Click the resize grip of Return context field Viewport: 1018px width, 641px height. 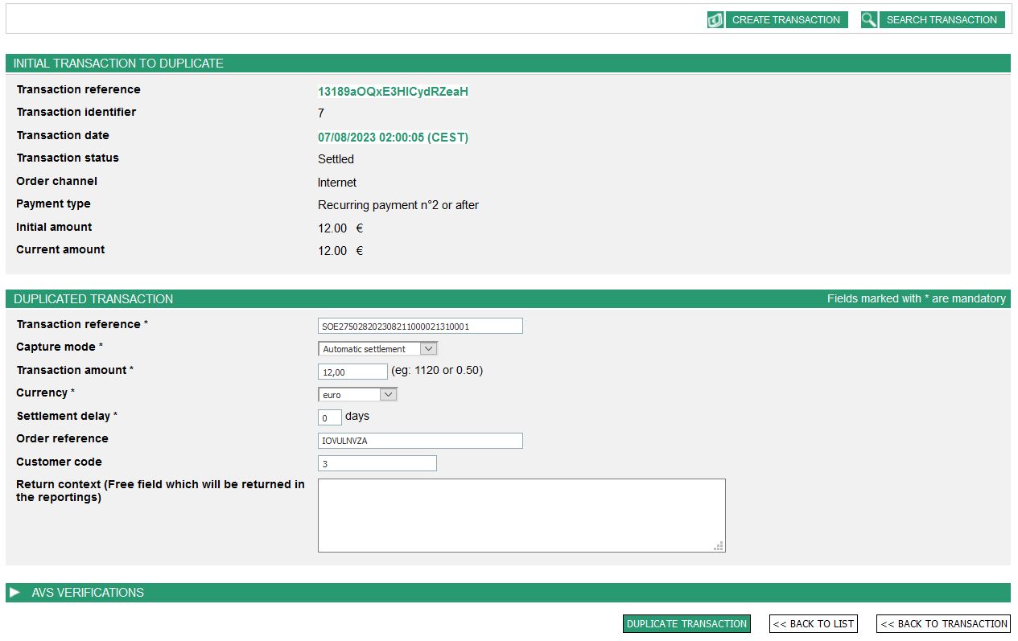(719, 546)
